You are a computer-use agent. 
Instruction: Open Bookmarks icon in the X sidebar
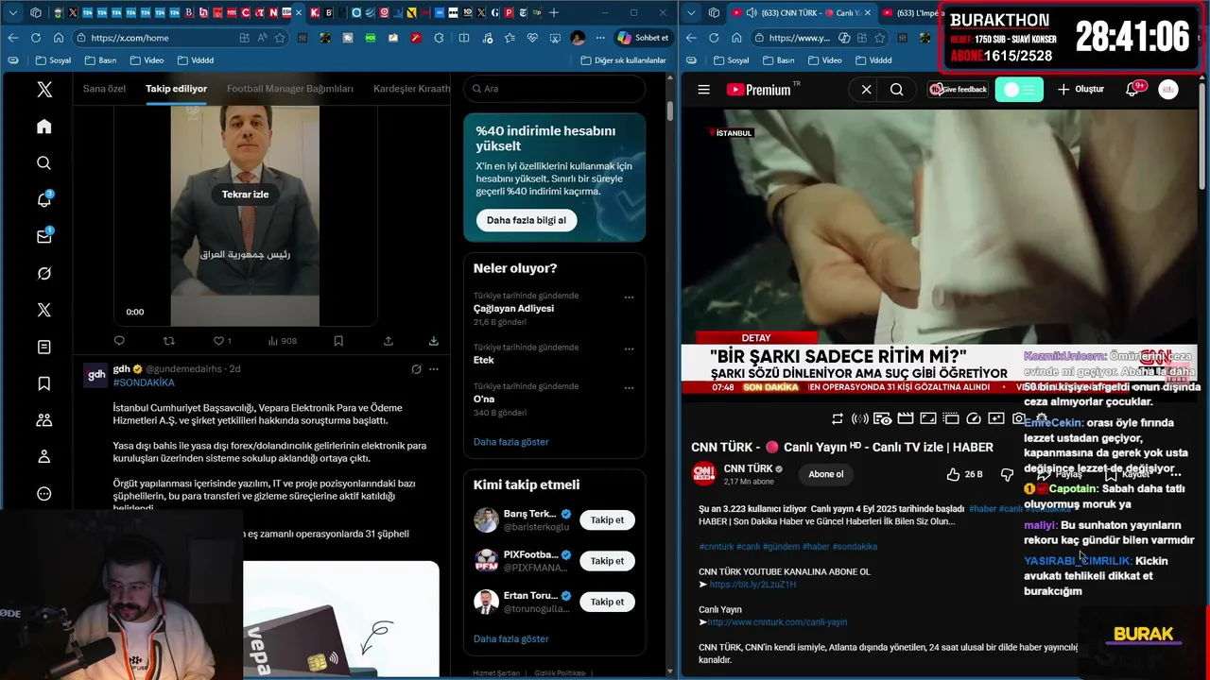[44, 383]
